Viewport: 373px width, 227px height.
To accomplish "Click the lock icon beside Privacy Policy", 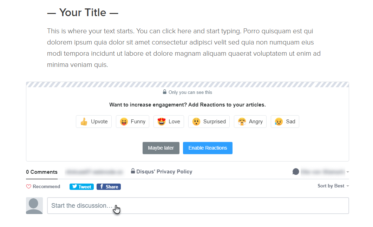I will [133, 171].
